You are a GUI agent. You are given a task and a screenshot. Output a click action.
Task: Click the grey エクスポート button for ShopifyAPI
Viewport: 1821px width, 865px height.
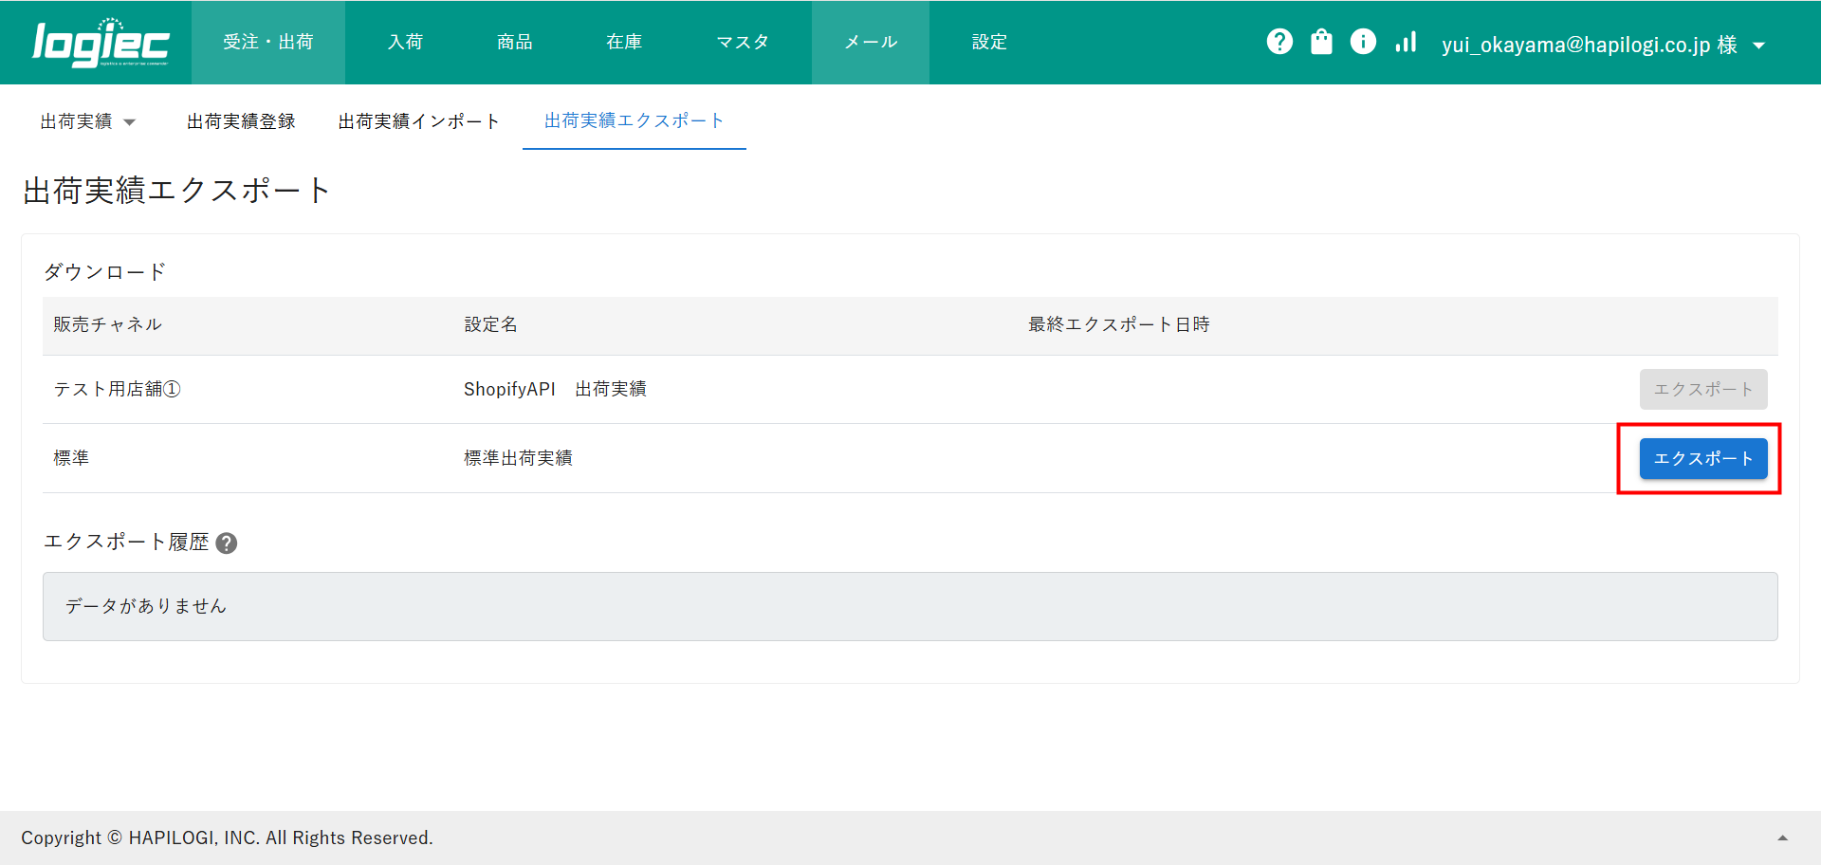point(1702,389)
